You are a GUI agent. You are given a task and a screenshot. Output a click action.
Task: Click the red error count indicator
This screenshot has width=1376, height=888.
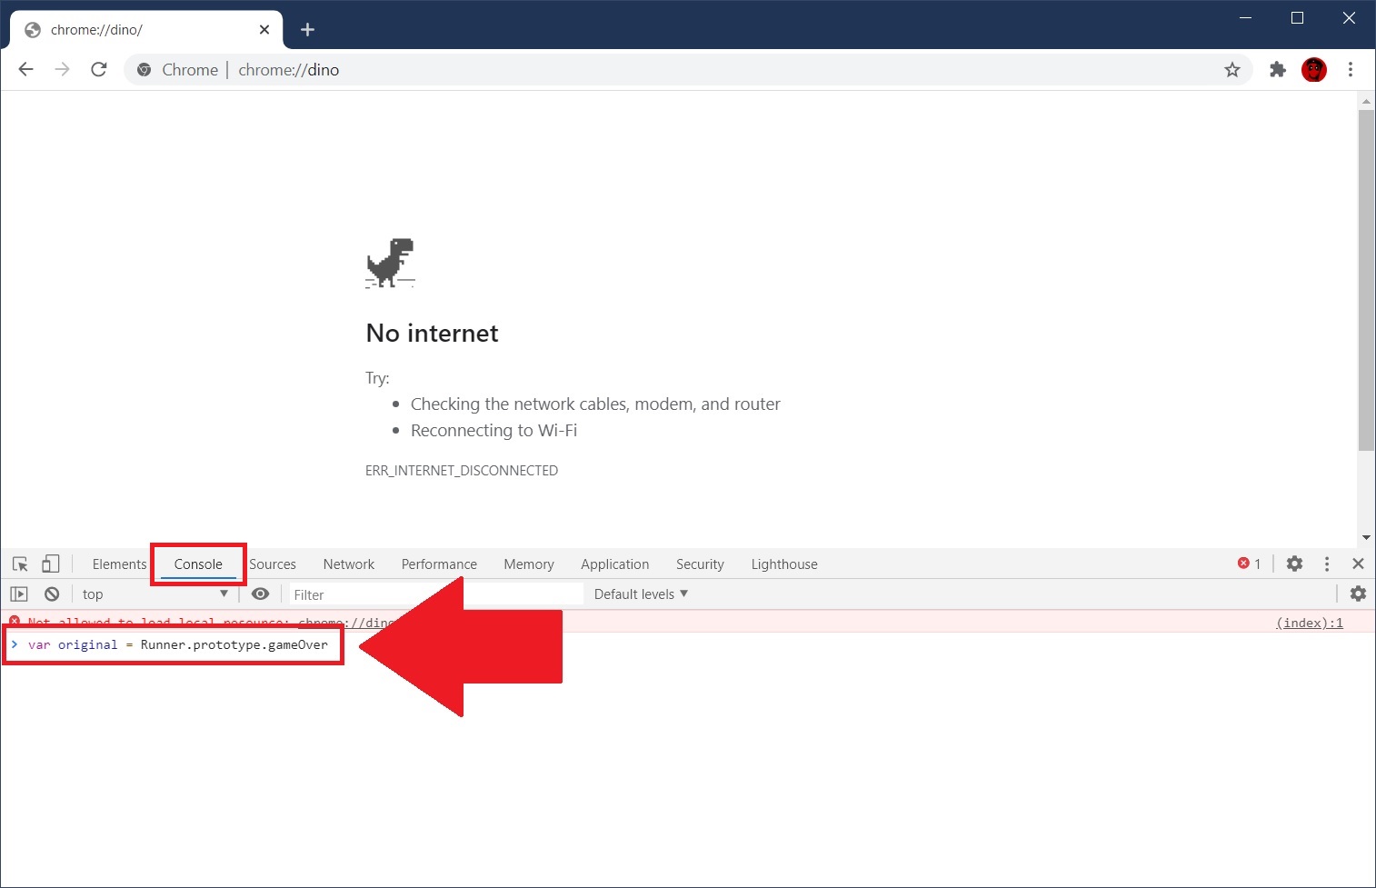[x=1250, y=564]
